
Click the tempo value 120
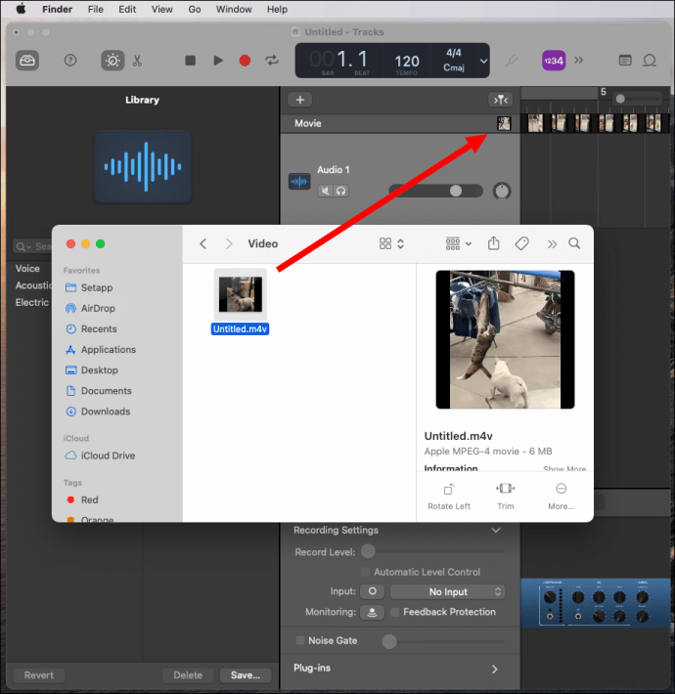point(407,61)
